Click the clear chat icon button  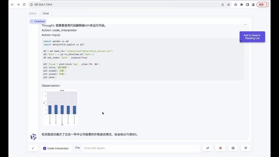coord(245,148)
